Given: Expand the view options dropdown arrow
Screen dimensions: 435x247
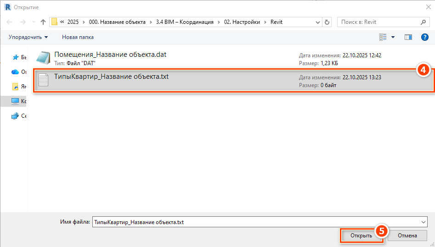Looking at the screenshot, I should click(393, 37).
